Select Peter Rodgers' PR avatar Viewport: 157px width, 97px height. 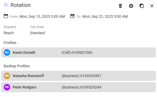[7, 87]
